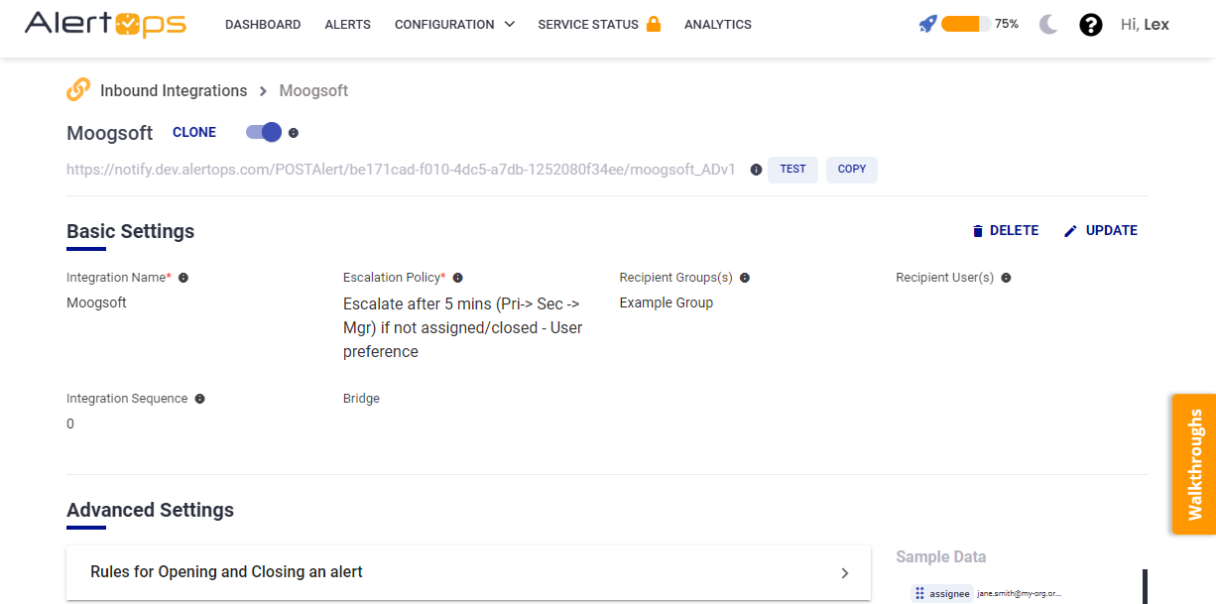Go to the Dashboard menu item
Viewport: 1216px width, 604px height.
click(x=263, y=25)
